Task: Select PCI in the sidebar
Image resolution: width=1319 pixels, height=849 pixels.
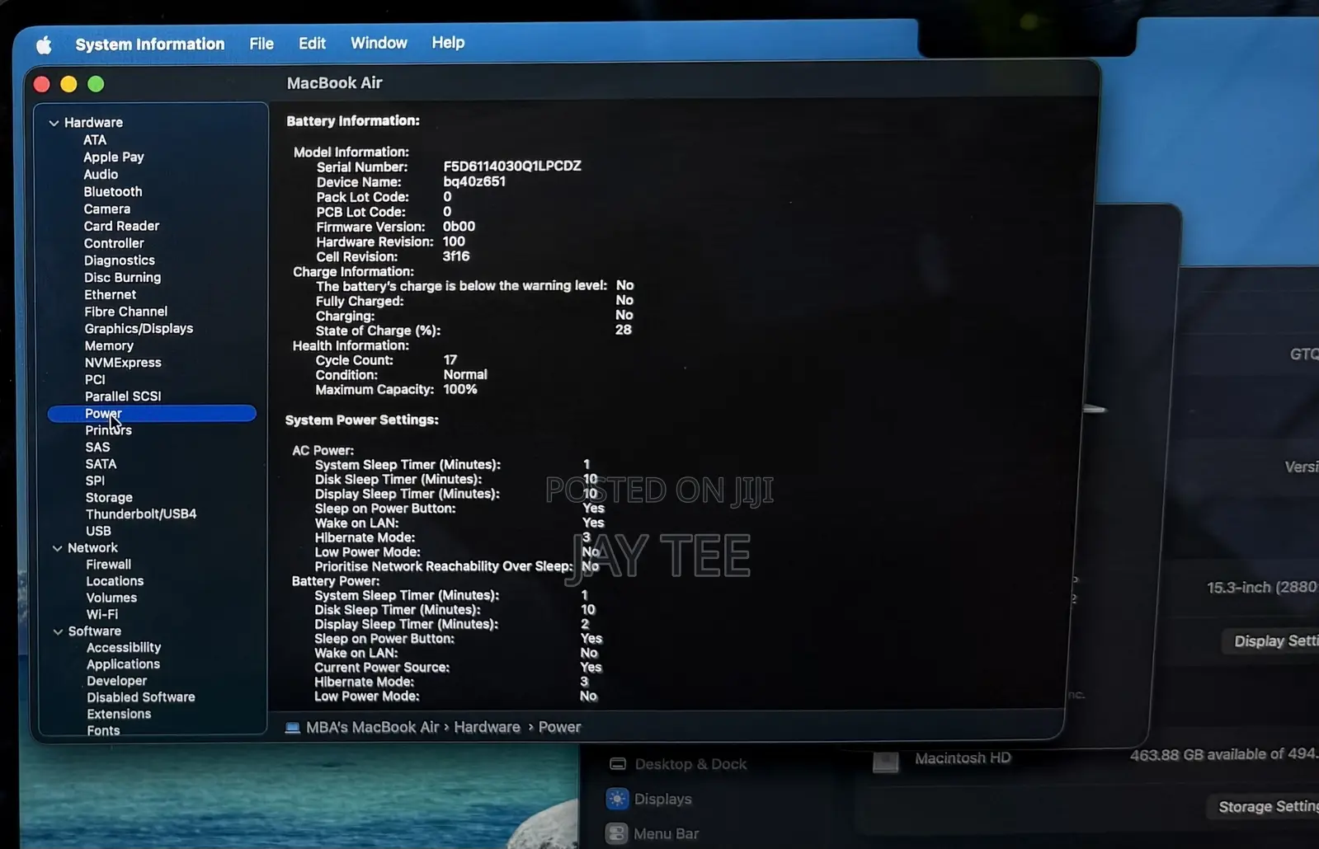Action: [x=95, y=380]
